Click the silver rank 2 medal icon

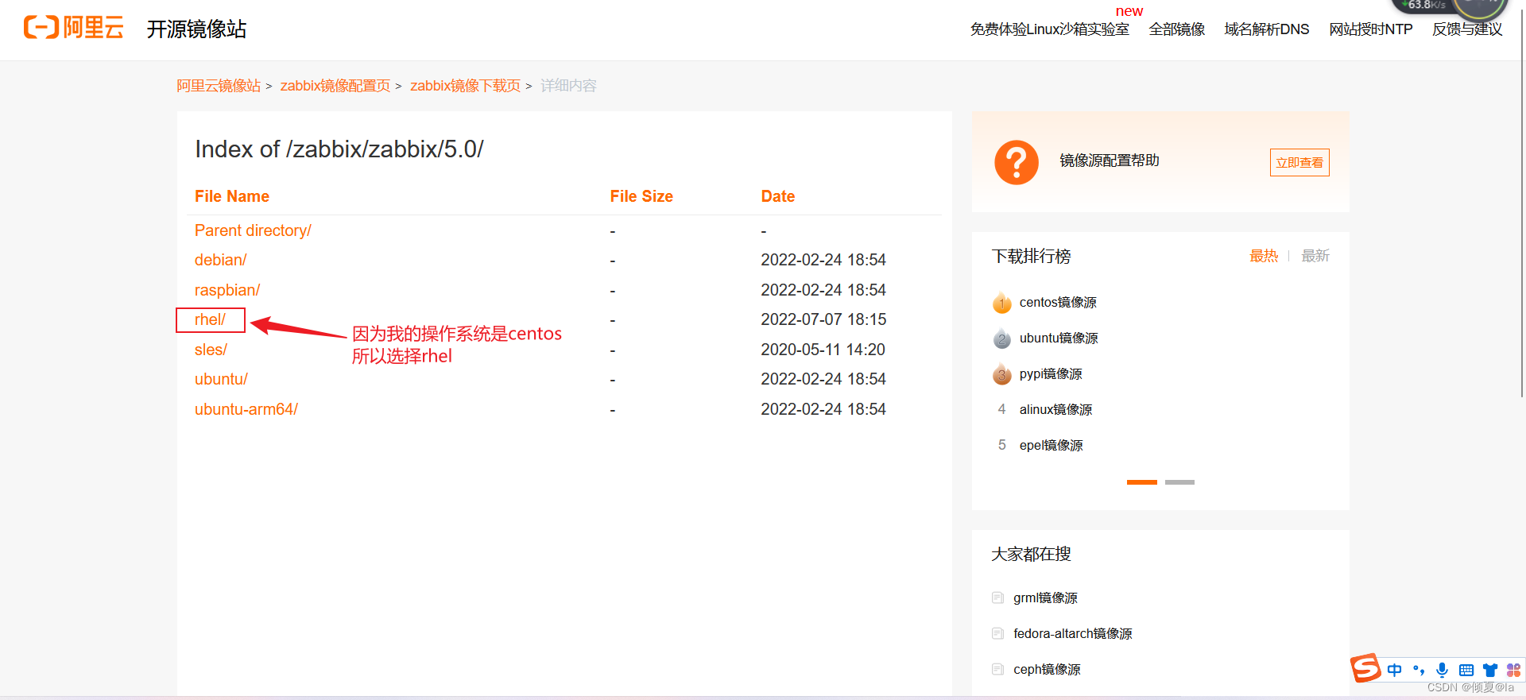tap(1001, 338)
